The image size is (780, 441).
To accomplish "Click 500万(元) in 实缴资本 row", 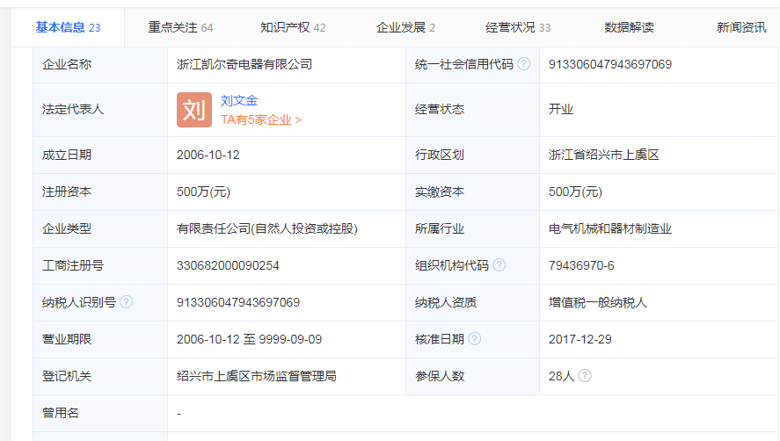I will (575, 192).
